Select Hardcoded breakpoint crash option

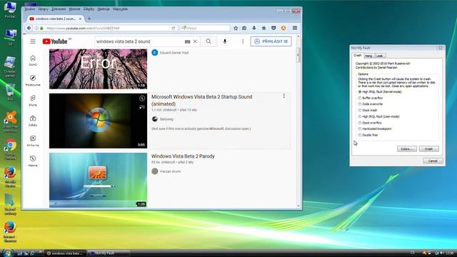375,128
